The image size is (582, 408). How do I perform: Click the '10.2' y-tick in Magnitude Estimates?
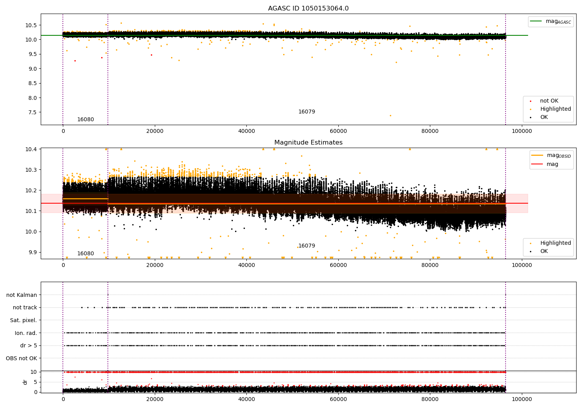pyautogui.click(x=30, y=191)
